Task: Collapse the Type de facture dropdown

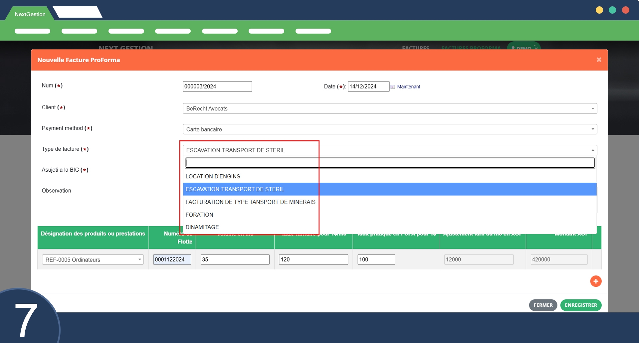Action: (389, 150)
